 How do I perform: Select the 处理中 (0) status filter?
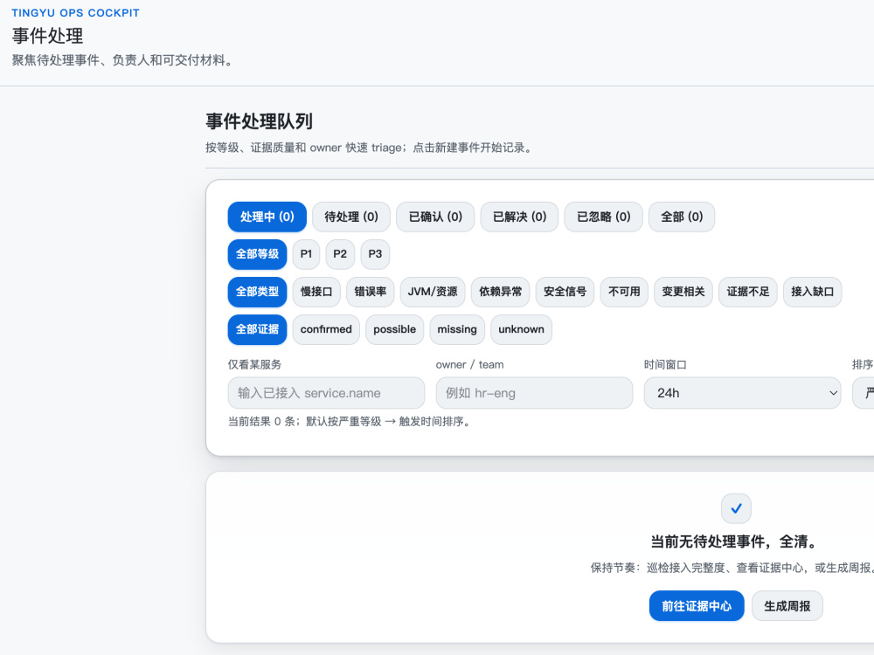(267, 217)
